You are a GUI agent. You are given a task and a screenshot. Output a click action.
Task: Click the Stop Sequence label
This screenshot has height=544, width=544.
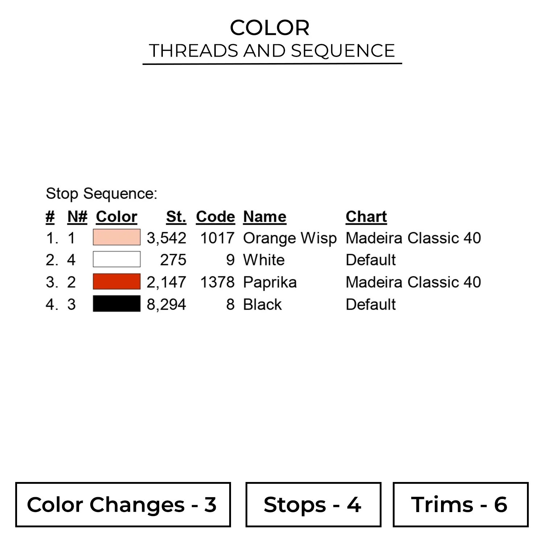coord(102,194)
